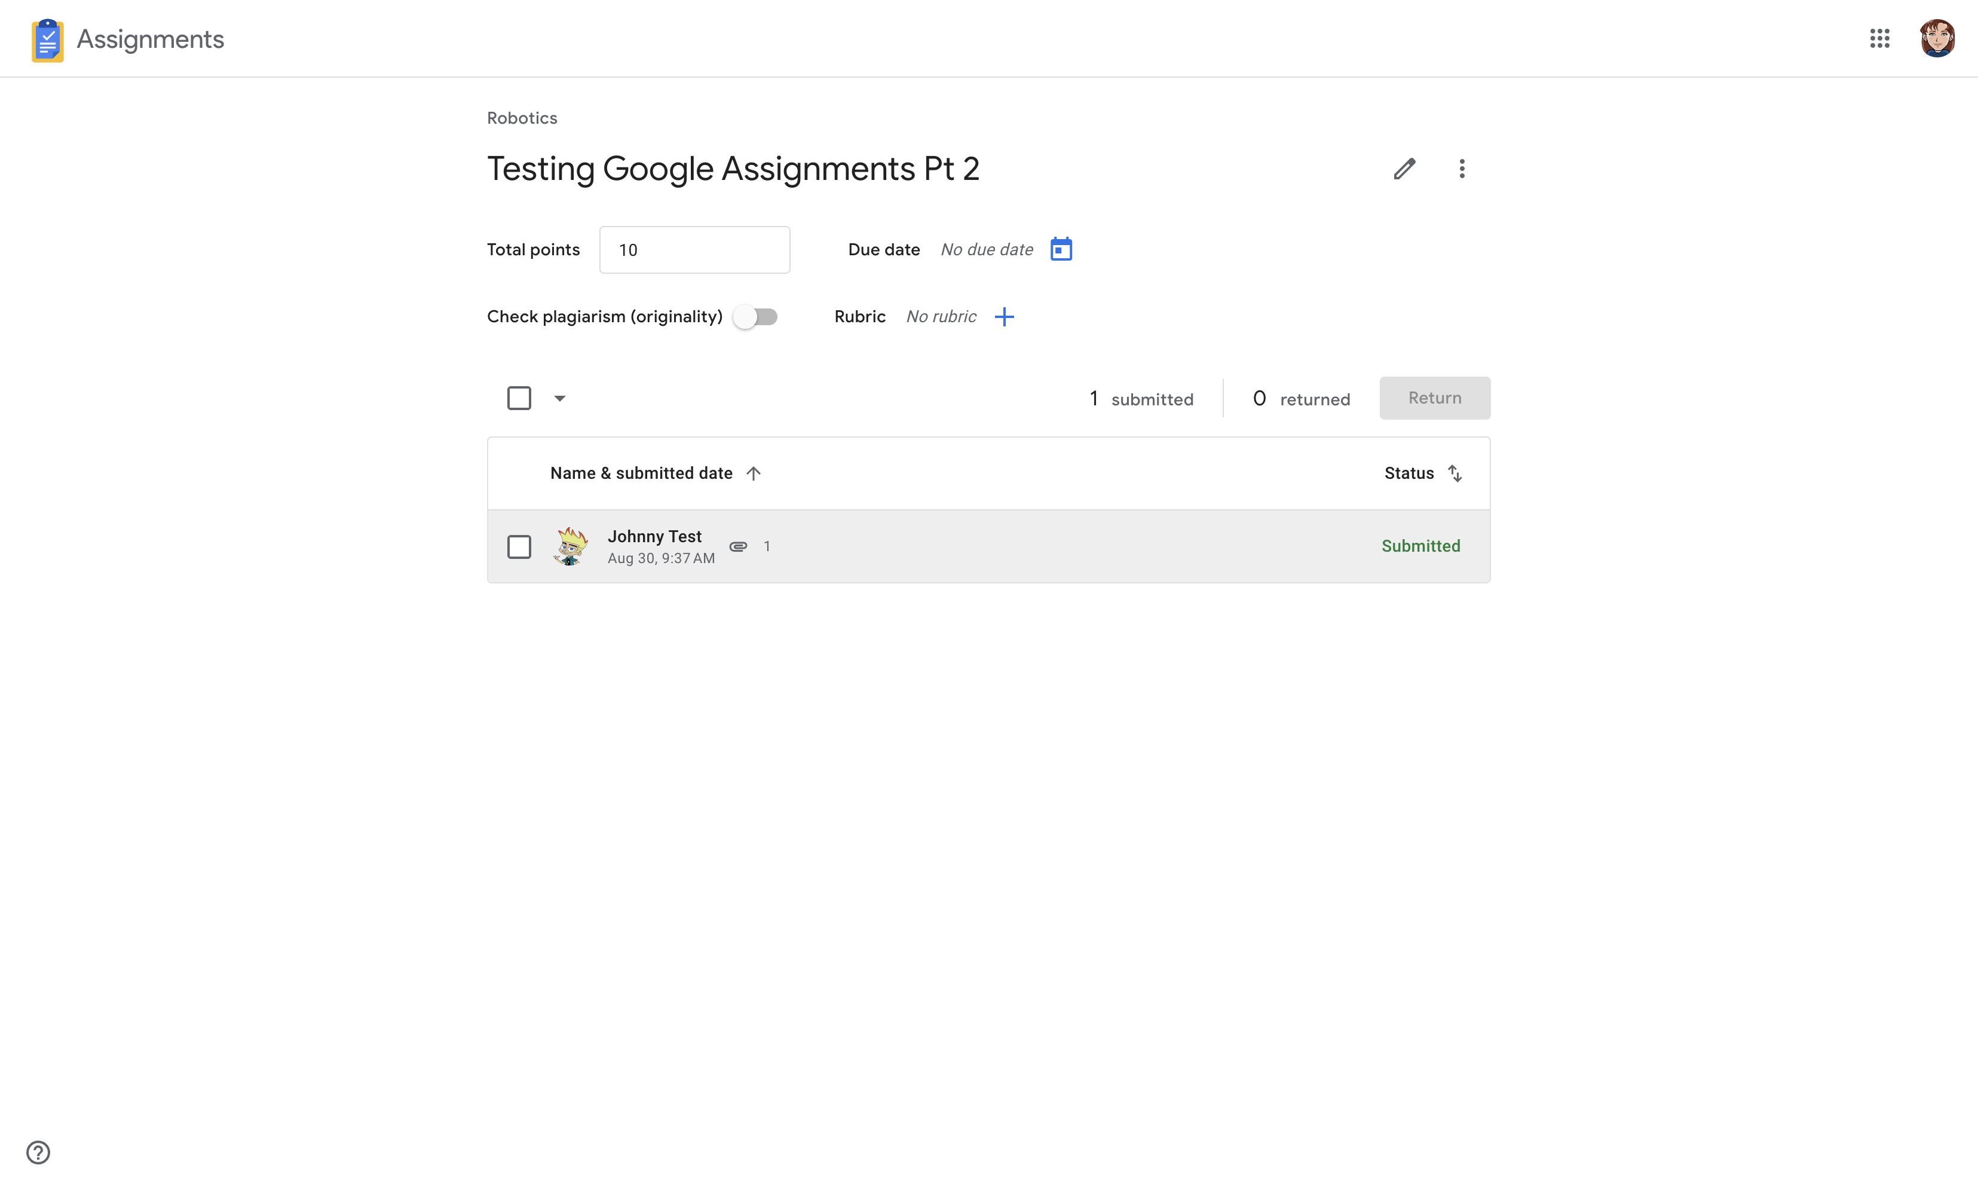Click attachment count '1' beside Johnny Test
Viewport: 1978px width, 1186px height.
tap(767, 546)
